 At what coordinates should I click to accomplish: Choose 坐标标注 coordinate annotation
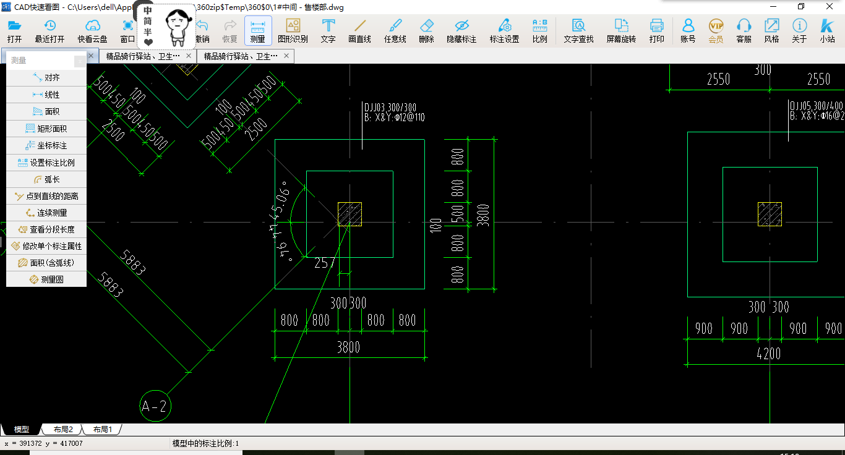pyautogui.click(x=46, y=145)
